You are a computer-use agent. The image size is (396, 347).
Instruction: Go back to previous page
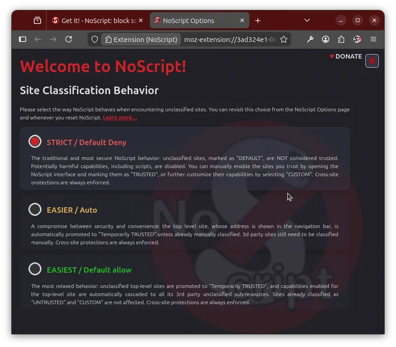[38, 40]
